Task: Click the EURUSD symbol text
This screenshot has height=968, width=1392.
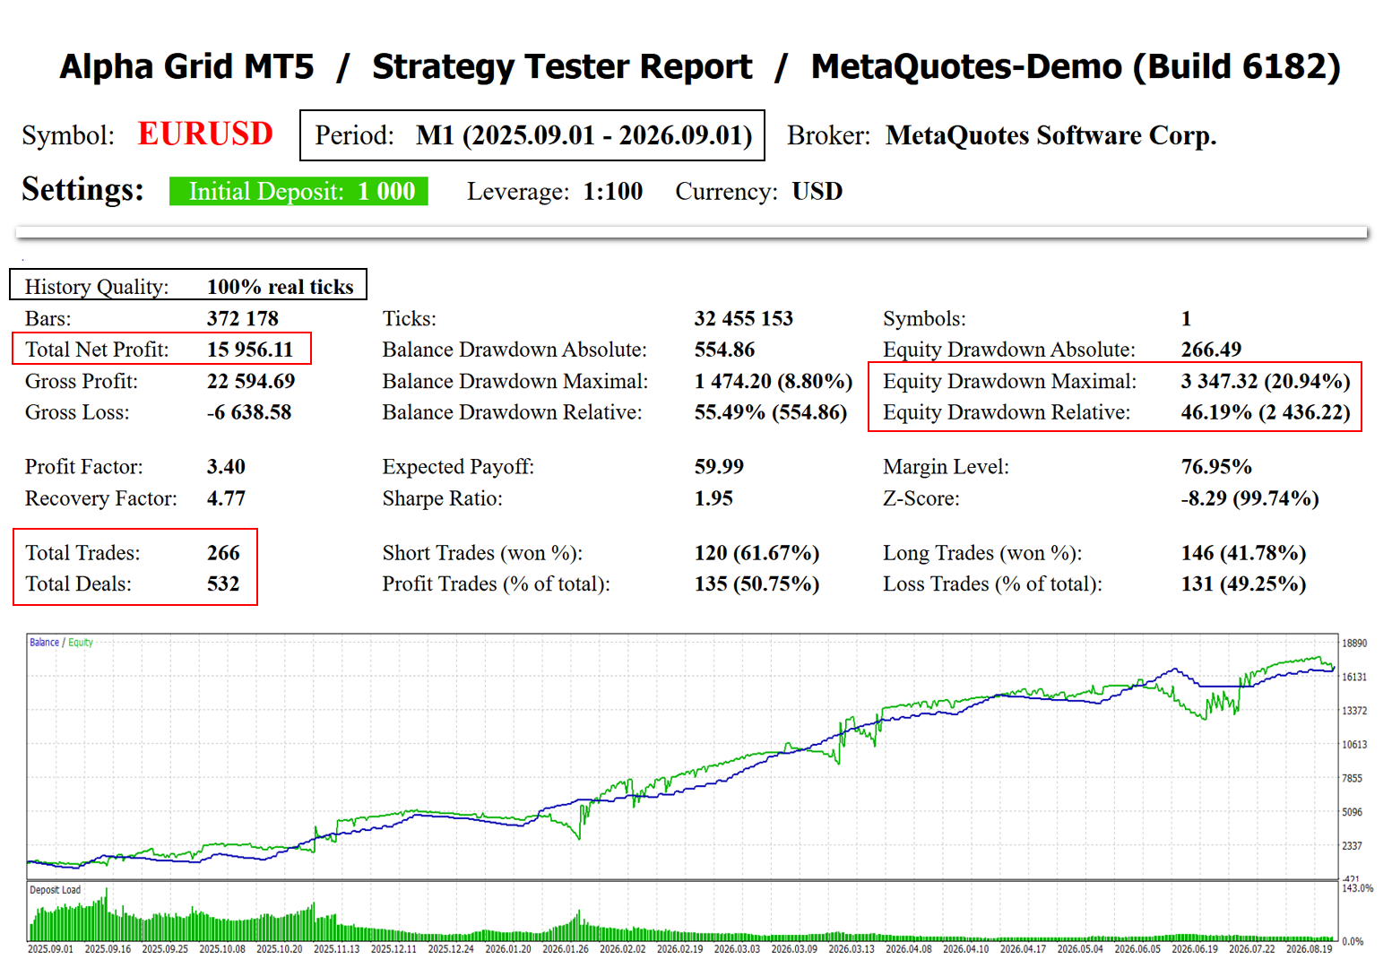Action: pos(205,134)
